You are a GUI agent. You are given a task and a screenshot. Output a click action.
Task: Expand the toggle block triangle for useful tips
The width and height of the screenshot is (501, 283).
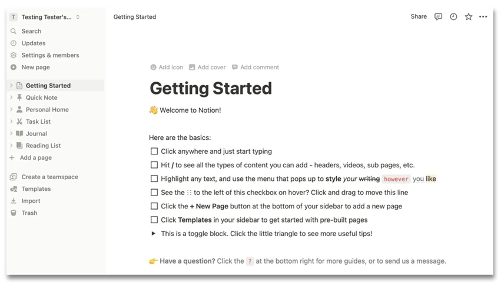(154, 234)
